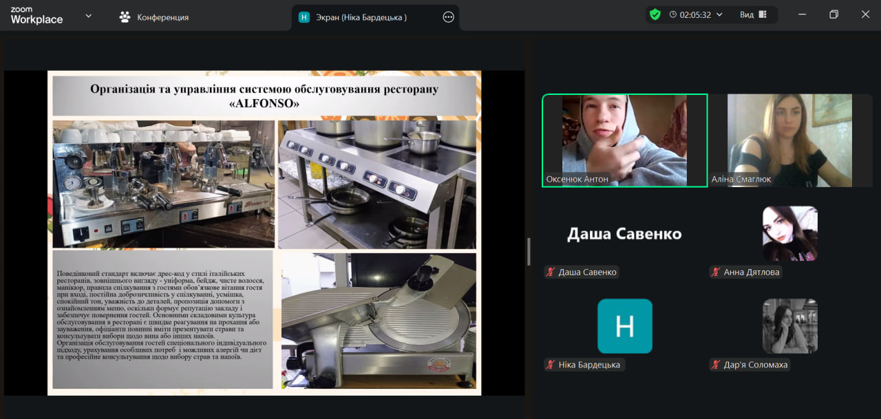The height and width of the screenshot is (419, 881).
Task: Click Дар'я Соломаха's profile picture
Action: pyautogui.click(x=789, y=326)
